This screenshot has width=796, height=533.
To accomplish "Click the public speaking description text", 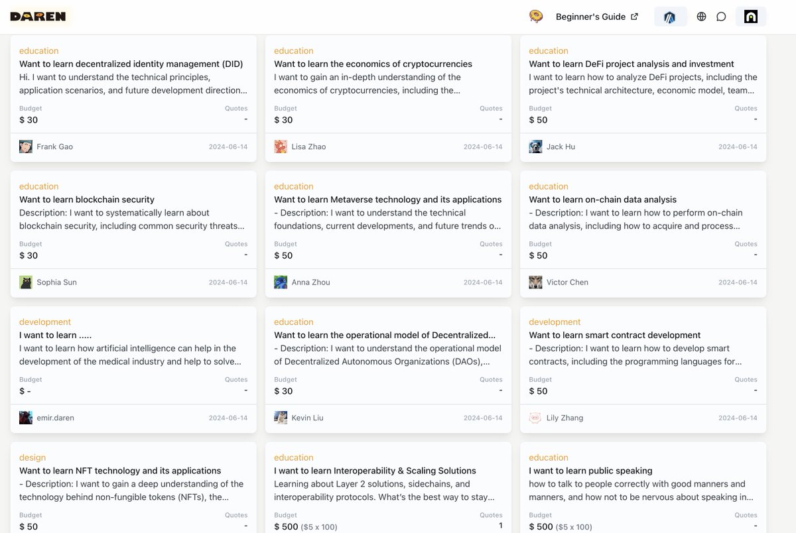I will pyautogui.click(x=641, y=491).
